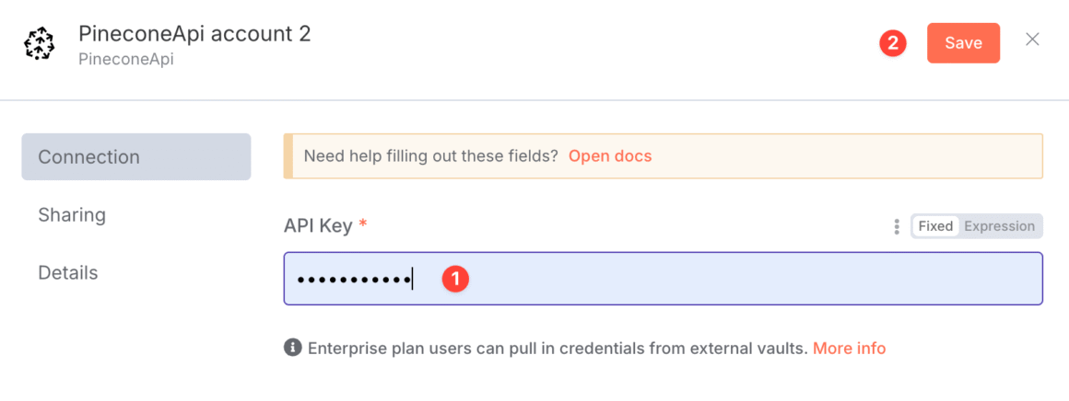Open the Sharing tab
1069x401 pixels.
[x=72, y=215]
